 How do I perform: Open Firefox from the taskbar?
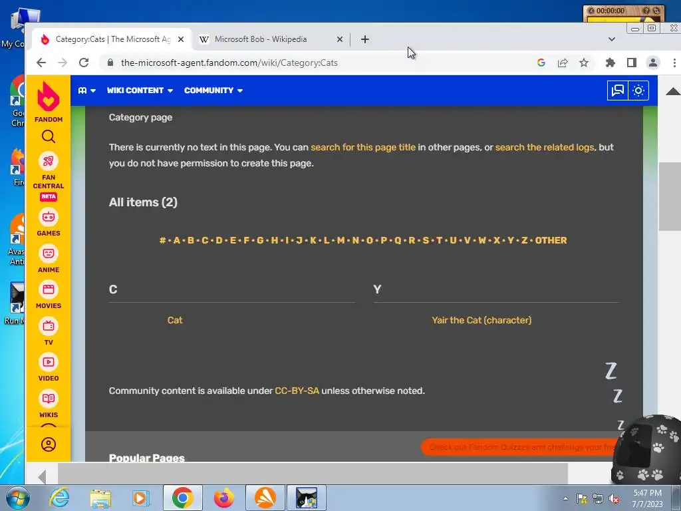click(x=223, y=498)
